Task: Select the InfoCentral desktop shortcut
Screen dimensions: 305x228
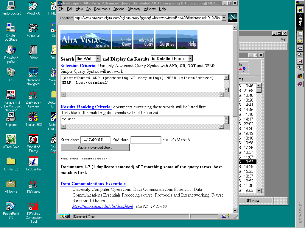Action: coord(33,164)
